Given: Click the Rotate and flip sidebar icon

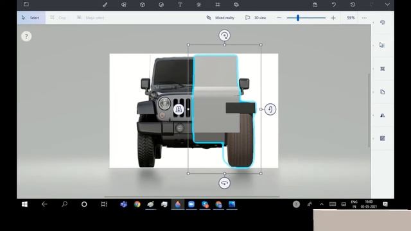Looking at the screenshot, I should (383, 116).
